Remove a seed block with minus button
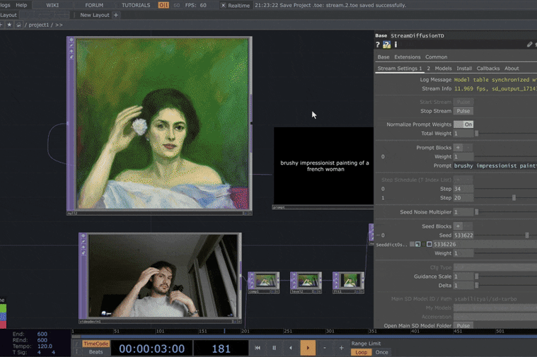Viewport: 537px width, 357px height. click(x=468, y=226)
